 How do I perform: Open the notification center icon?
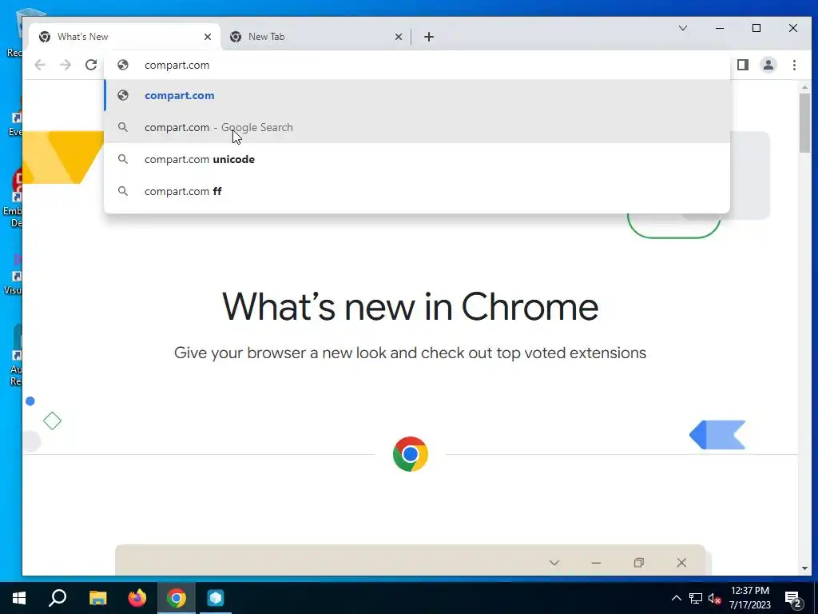[x=793, y=600]
